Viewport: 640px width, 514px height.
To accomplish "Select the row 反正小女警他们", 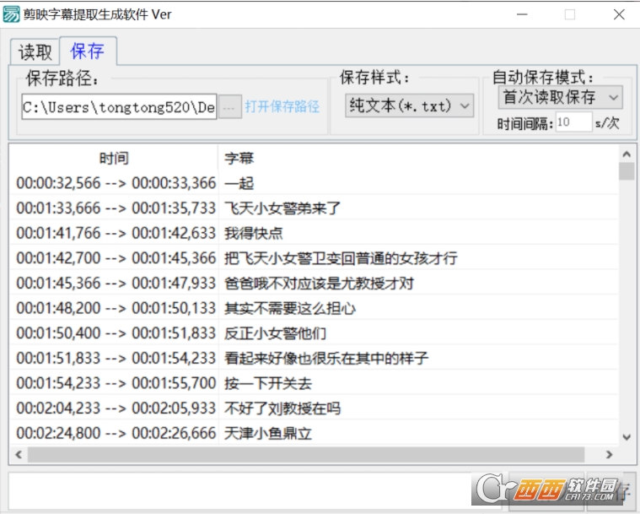I will (314, 333).
